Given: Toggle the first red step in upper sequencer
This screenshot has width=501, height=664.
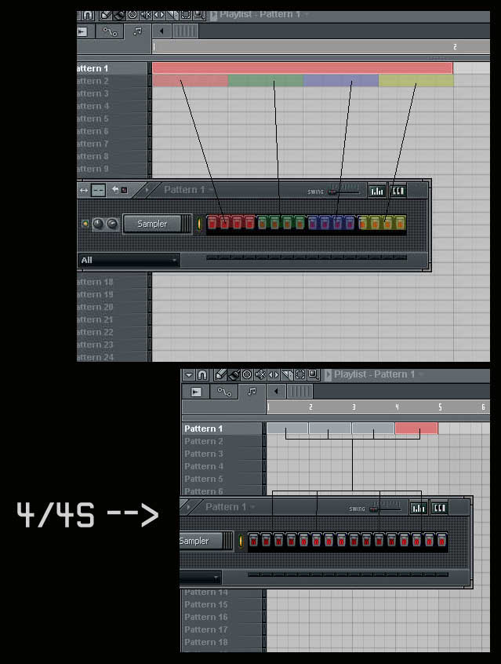Looking at the screenshot, I should point(212,223).
